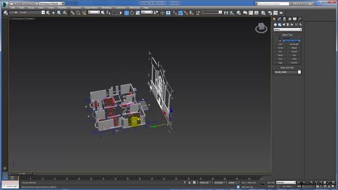The image size is (338, 190).
Task: Select the Geometry category in the Create panel
Action: [275, 25]
